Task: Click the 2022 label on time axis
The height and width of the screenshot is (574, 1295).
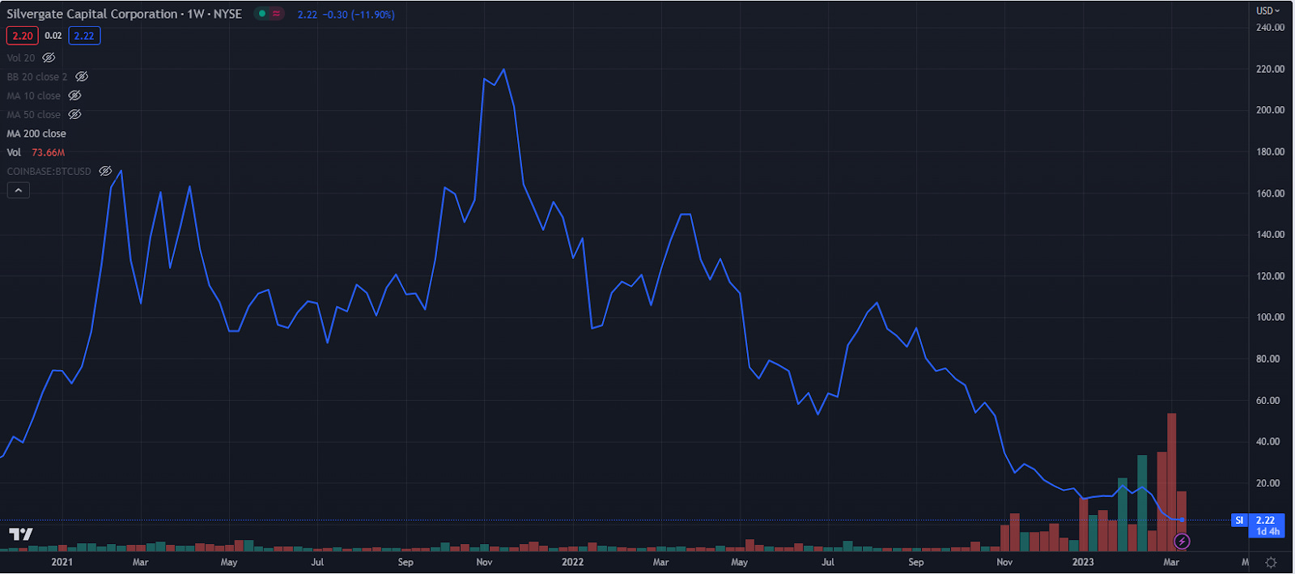Action: pos(572,562)
